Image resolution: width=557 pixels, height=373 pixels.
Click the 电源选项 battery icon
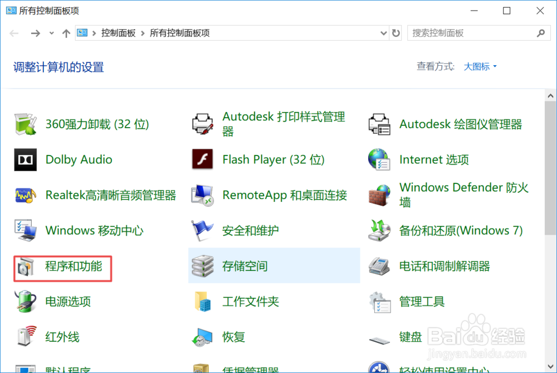tap(25, 301)
